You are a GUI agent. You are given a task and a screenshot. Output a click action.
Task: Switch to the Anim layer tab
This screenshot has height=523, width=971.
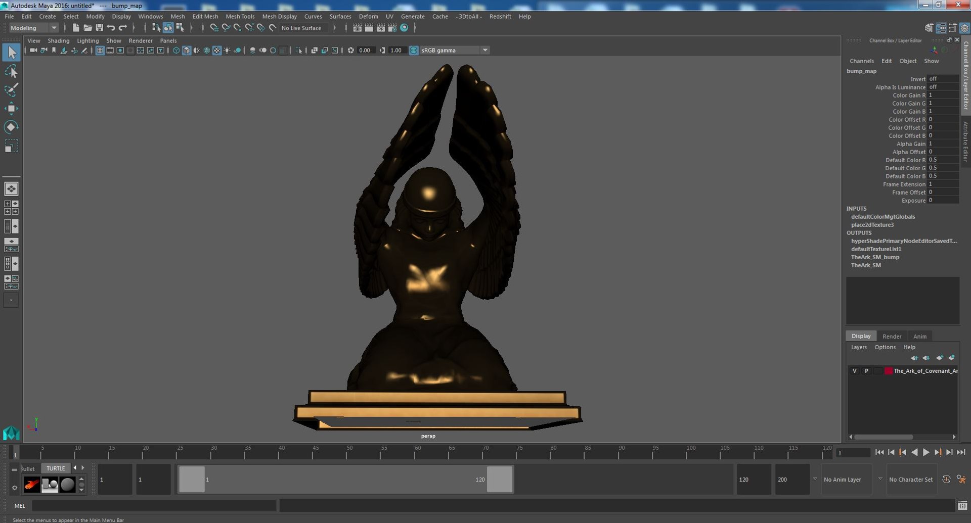[919, 336]
